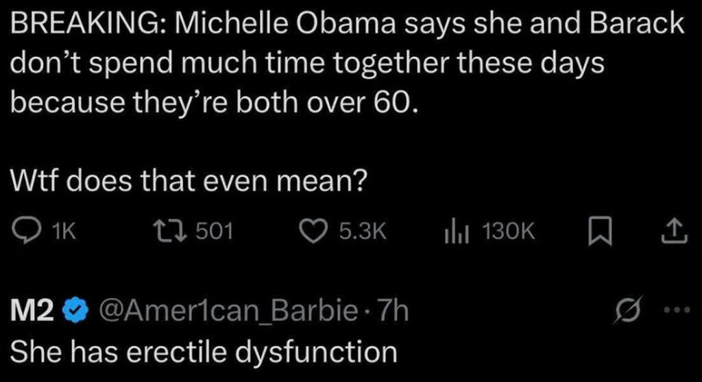Open the 130K views count
This screenshot has width=702, height=382.
509,231
